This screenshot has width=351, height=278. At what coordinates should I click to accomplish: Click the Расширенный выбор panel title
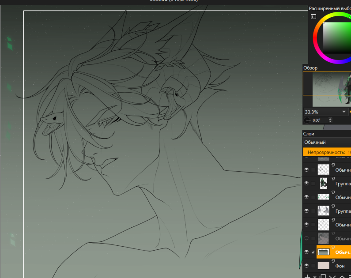tap(330, 8)
